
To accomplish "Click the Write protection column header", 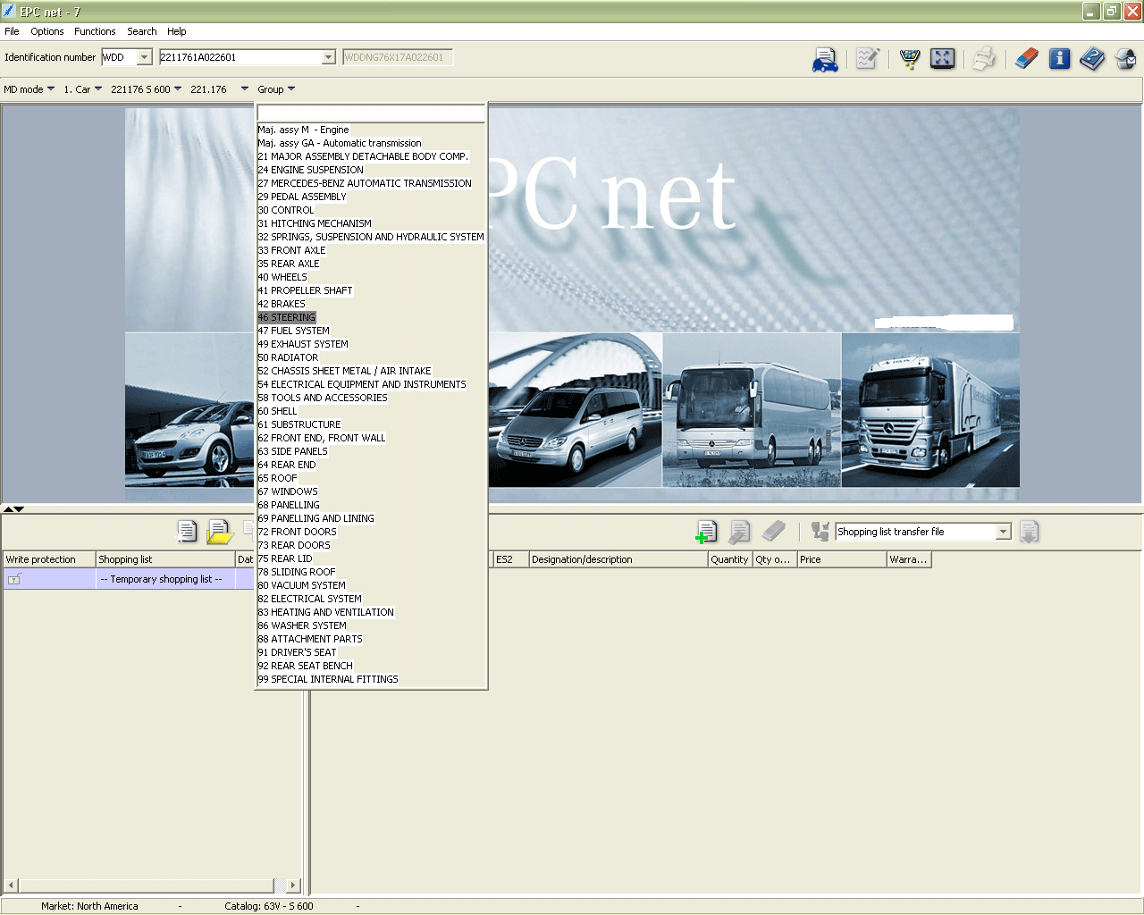I will pos(49,559).
